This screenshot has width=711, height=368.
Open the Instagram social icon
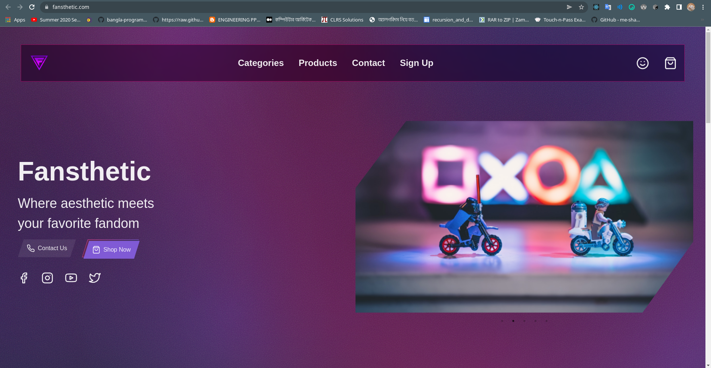click(47, 278)
